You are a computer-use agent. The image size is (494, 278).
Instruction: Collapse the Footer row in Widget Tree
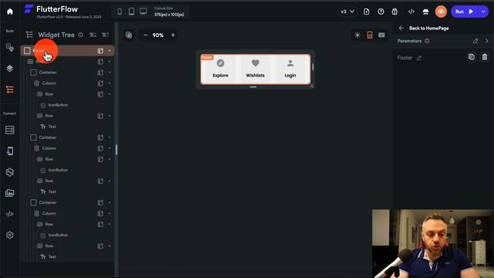pos(110,51)
